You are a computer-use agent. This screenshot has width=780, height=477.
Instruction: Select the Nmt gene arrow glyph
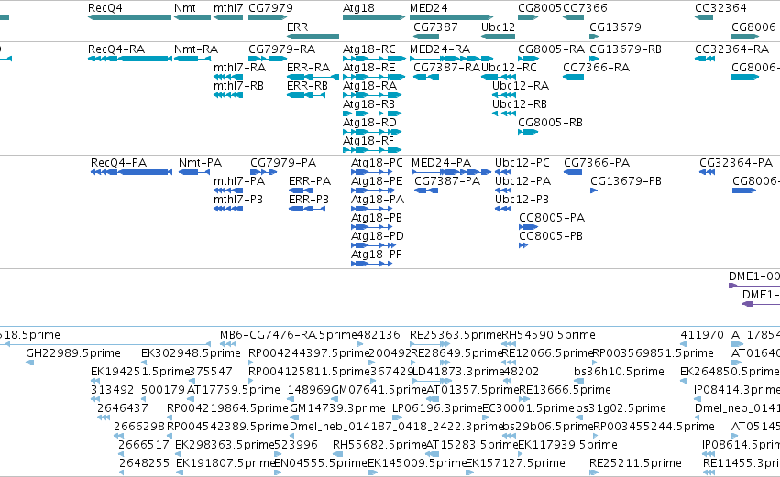[x=192, y=17]
